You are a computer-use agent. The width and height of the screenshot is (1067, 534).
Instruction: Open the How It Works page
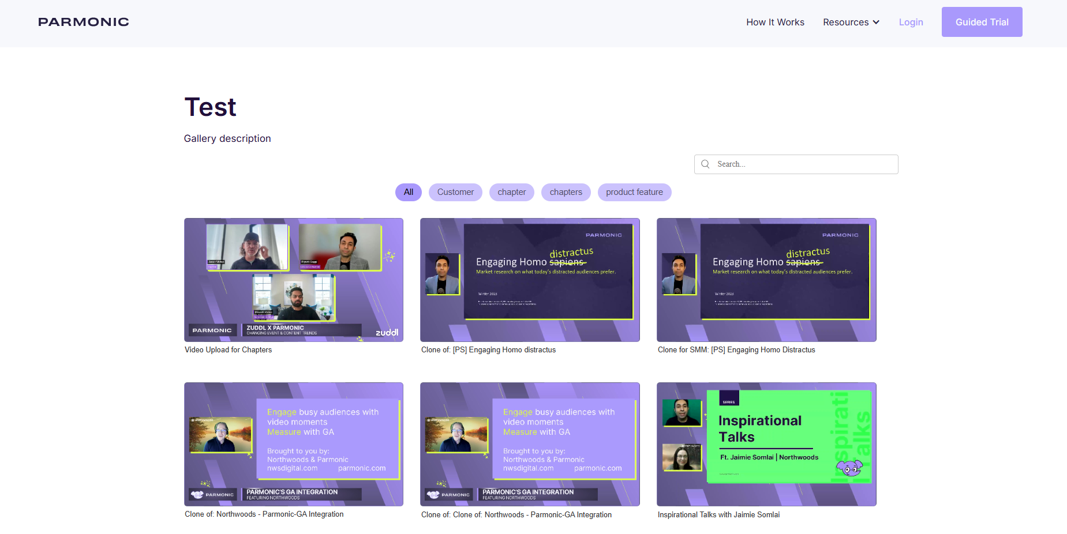point(775,22)
